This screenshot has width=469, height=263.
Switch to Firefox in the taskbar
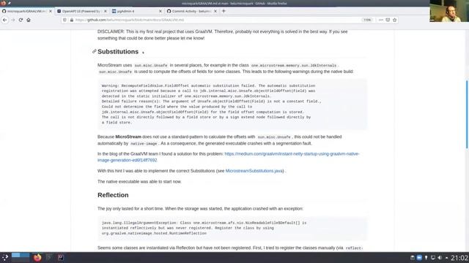(37, 258)
